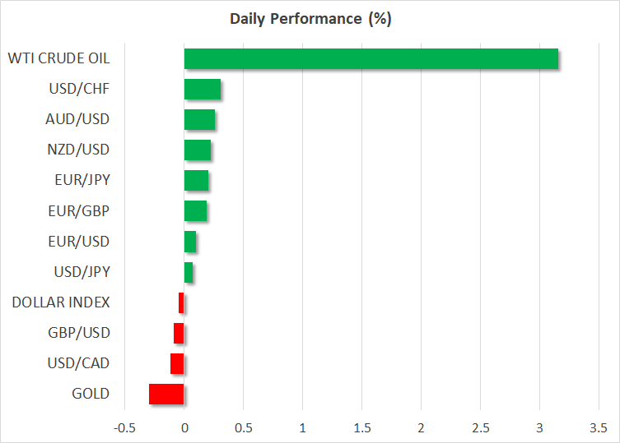
Task: Click the EUR/GBP green bar
Action: (195, 211)
